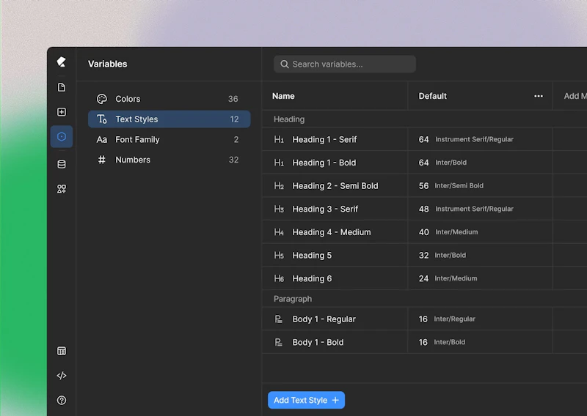Click the size 40 value
The width and height of the screenshot is (587, 416).
pos(424,232)
